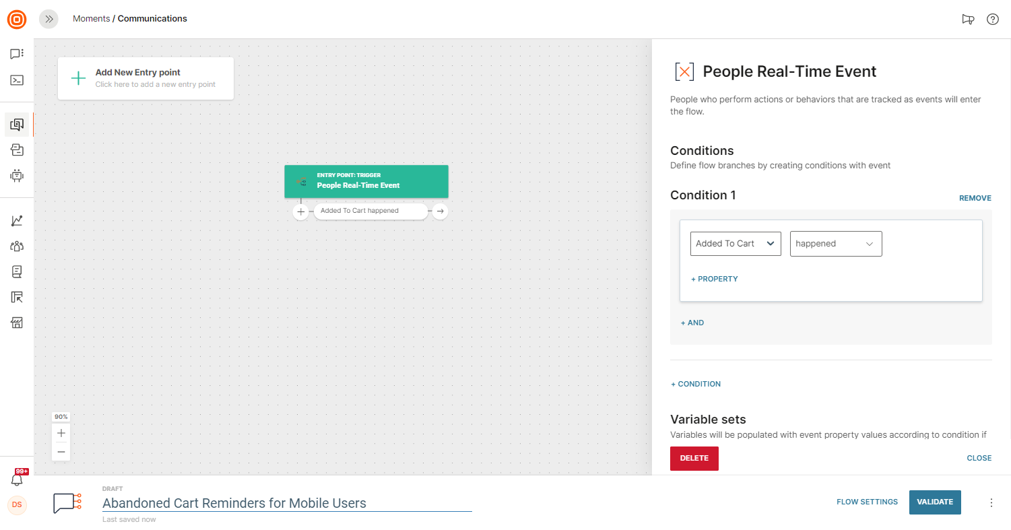This screenshot has height=530, width=1011.
Task: Click the help question mark icon
Action: click(x=992, y=19)
